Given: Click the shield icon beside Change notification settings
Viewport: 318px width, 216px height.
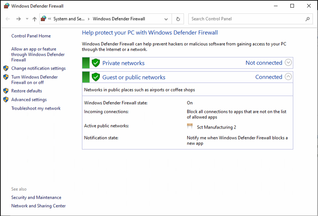Looking at the screenshot, I should [6, 68].
